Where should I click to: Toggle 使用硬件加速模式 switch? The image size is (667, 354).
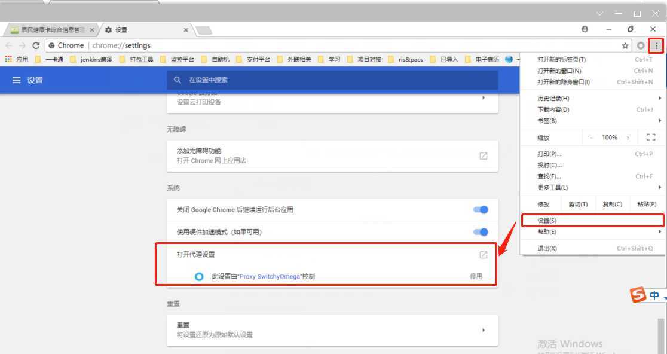(x=481, y=232)
